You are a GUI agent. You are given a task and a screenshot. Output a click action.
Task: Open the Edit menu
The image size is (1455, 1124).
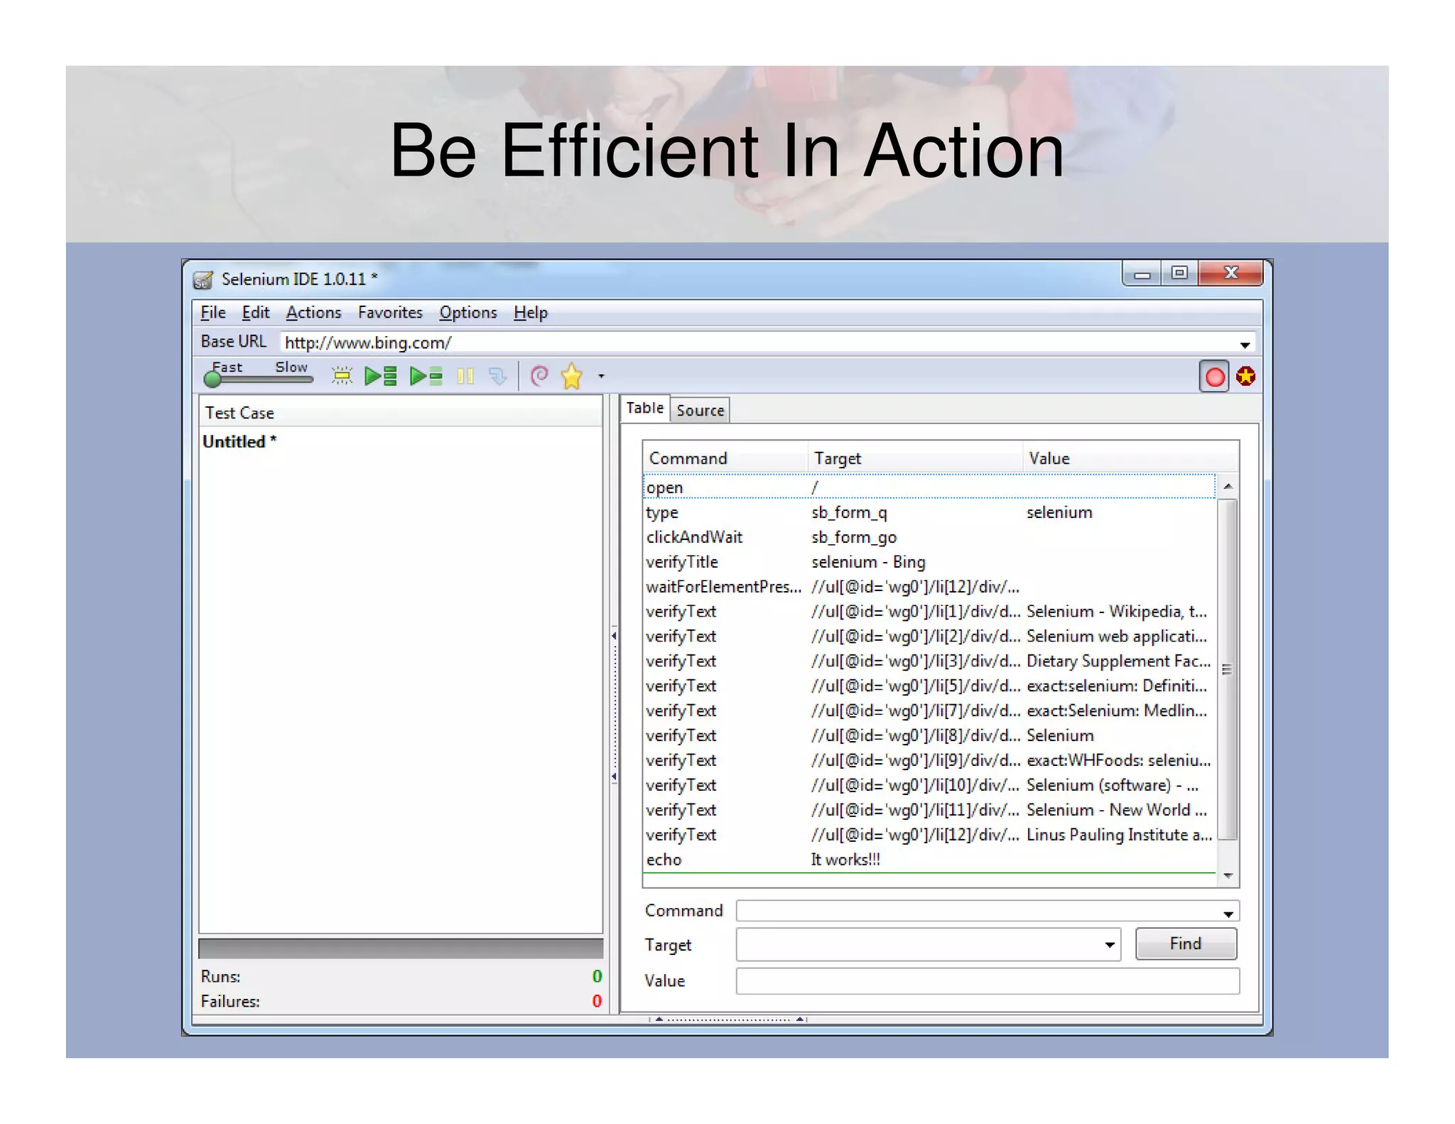pos(256,313)
